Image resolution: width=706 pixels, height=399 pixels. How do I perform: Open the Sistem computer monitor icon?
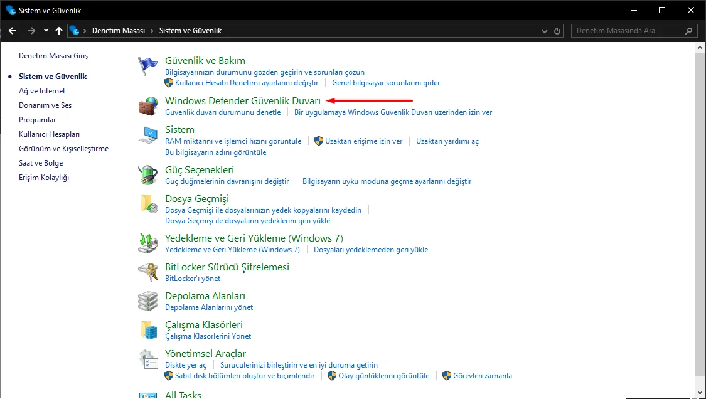tap(147, 135)
